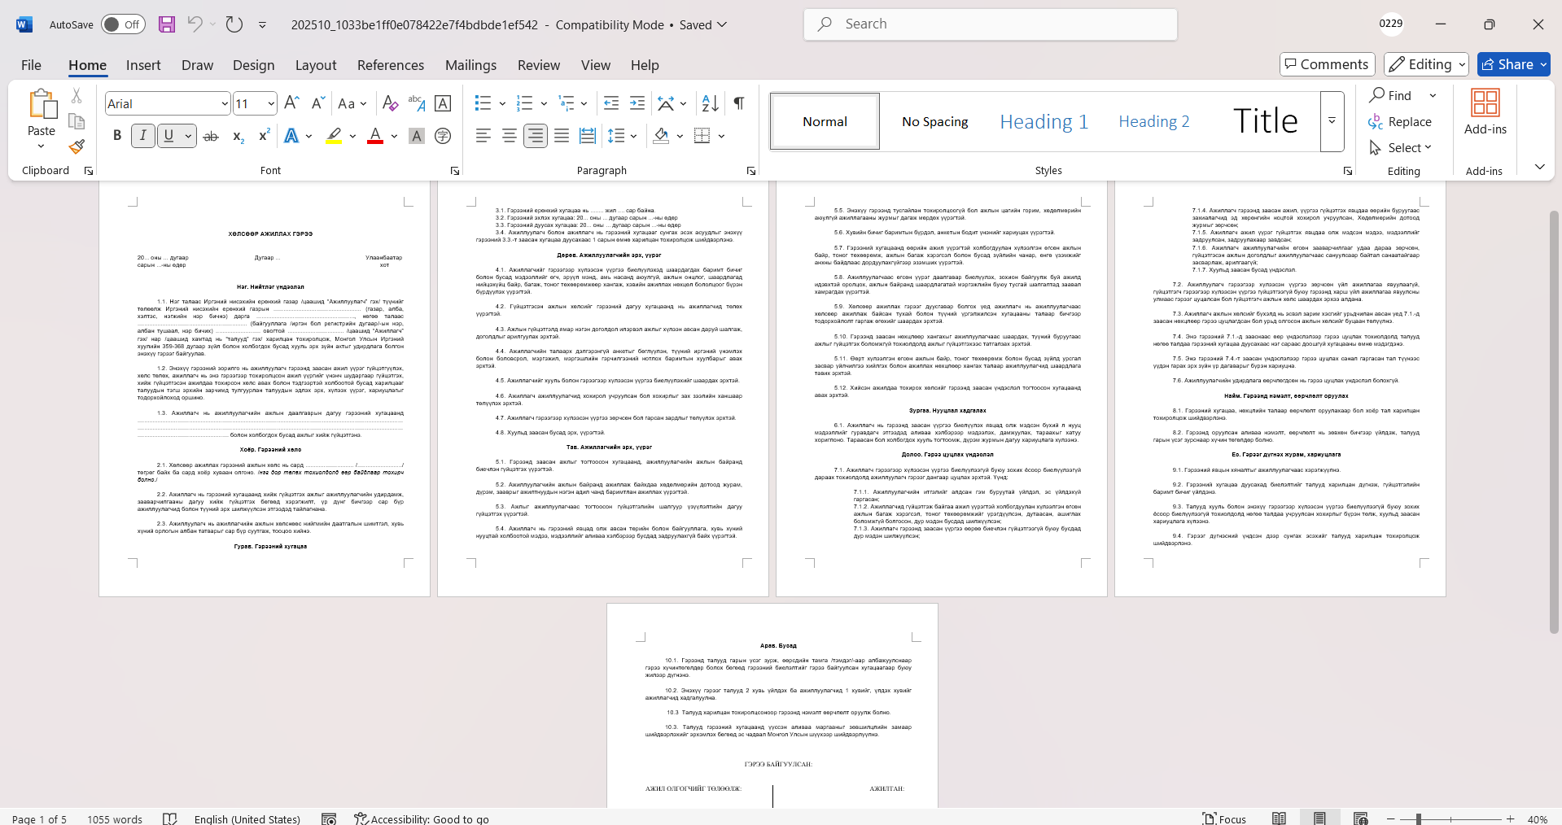This screenshot has width=1562, height=825.
Task: Show paragraph marks with pilcrow icon
Action: (738, 103)
